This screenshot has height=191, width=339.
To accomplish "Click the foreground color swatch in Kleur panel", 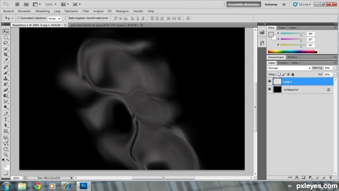I will pyautogui.click(x=271, y=34).
